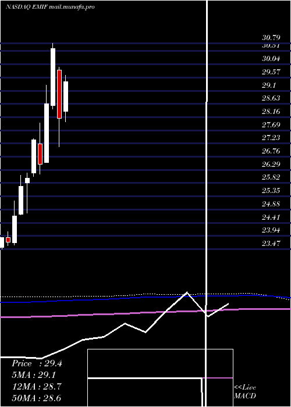Click the 24.88 price axis label

click(x=271, y=203)
